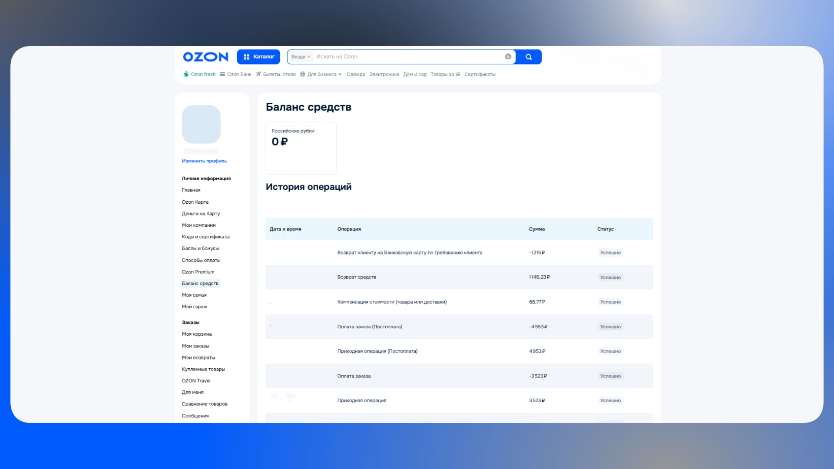Click Успешно status for Возврат средств
The width and height of the screenshot is (834, 469).
(x=610, y=277)
